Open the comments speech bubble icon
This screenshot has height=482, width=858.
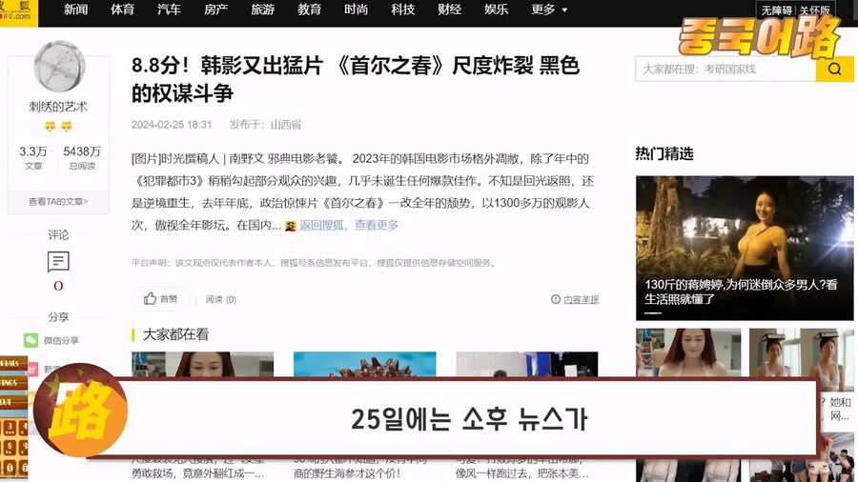tap(58, 262)
